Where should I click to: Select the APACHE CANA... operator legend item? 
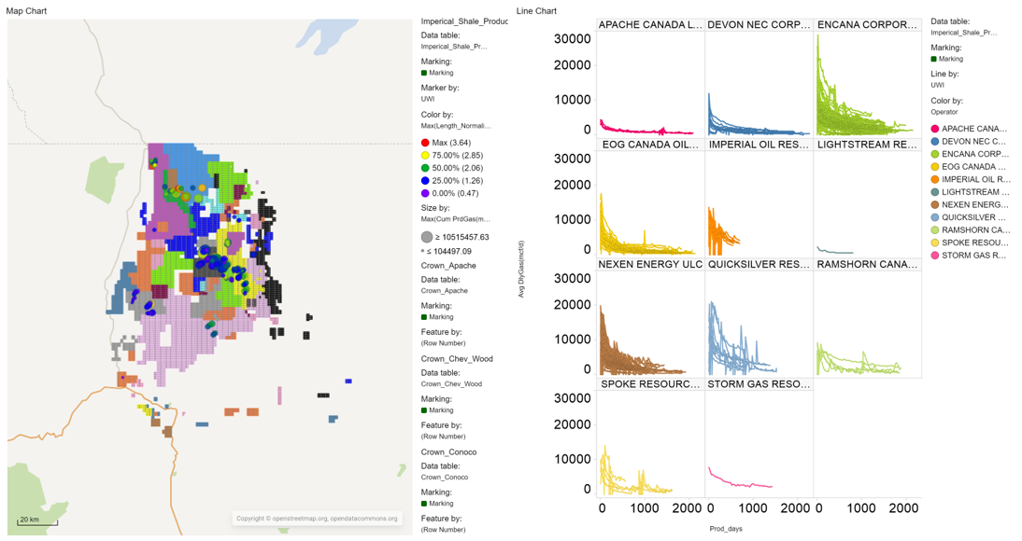[970, 129]
